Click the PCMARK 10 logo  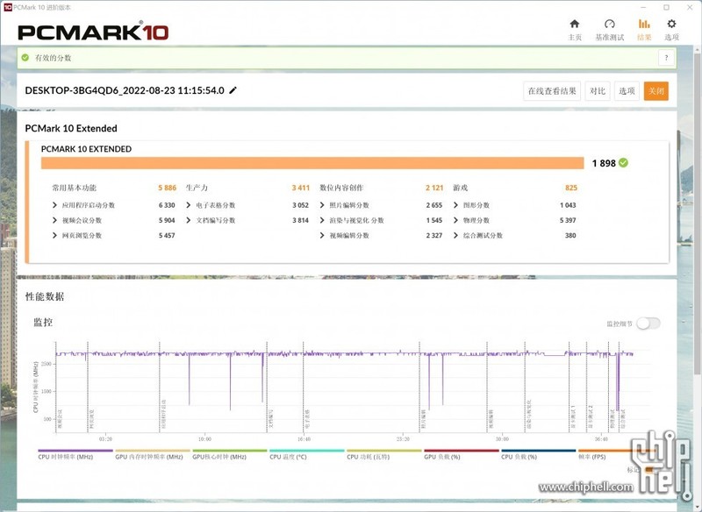[93, 32]
